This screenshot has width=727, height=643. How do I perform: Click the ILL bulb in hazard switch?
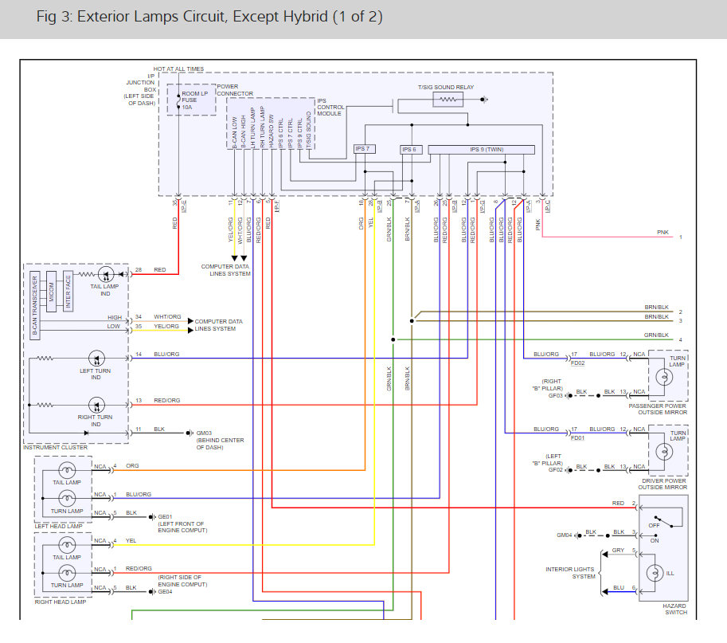[x=655, y=574]
